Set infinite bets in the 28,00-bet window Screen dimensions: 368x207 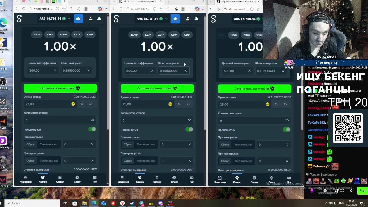tap(287, 120)
